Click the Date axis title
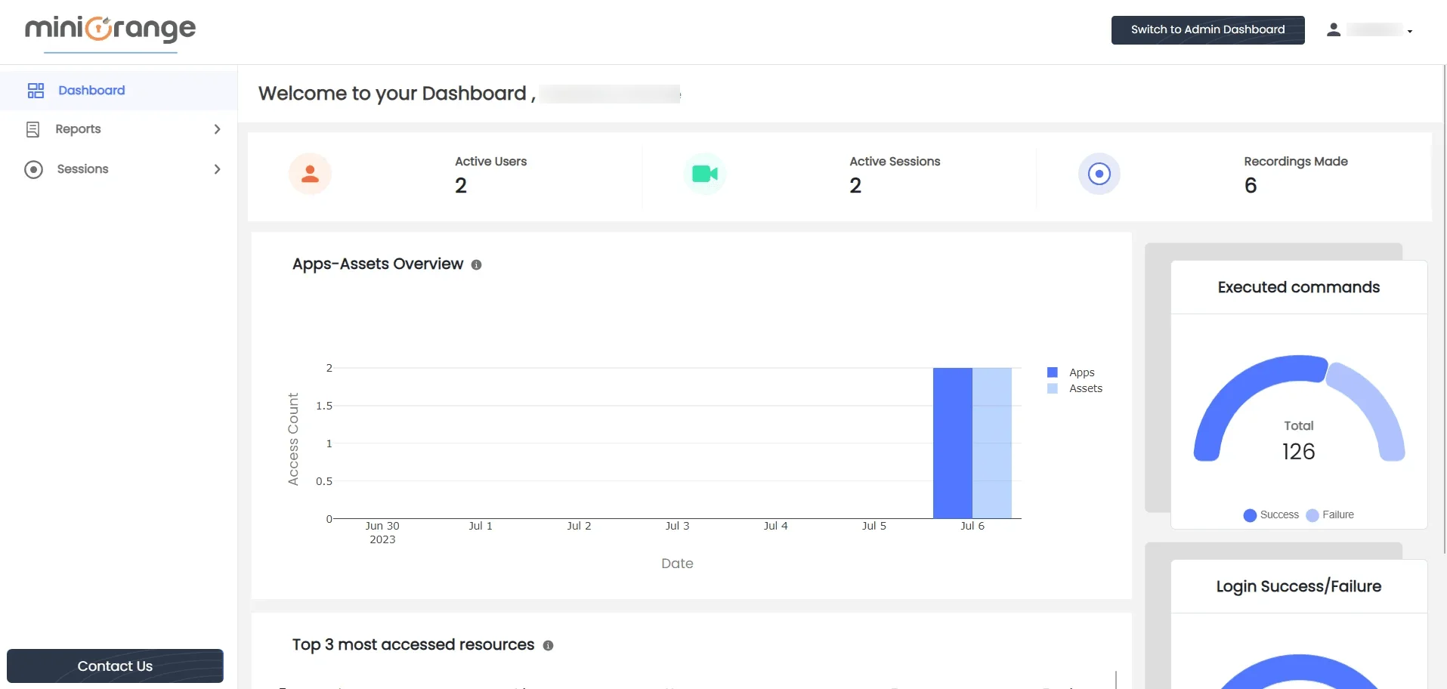The height and width of the screenshot is (689, 1447). tap(677, 564)
